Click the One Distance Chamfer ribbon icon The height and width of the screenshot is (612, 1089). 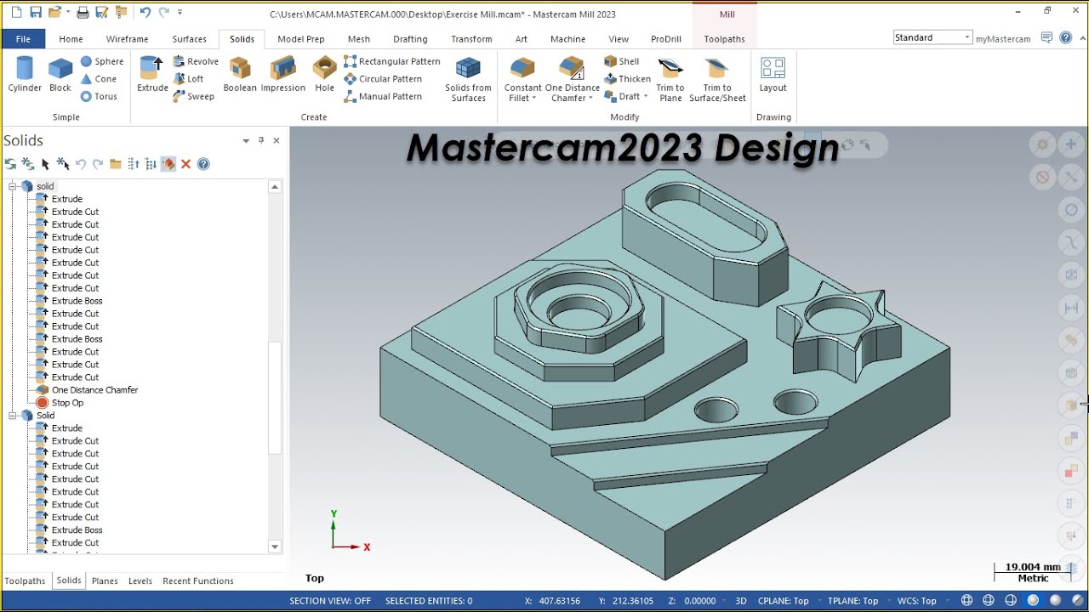pyautogui.click(x=572, y=69)
